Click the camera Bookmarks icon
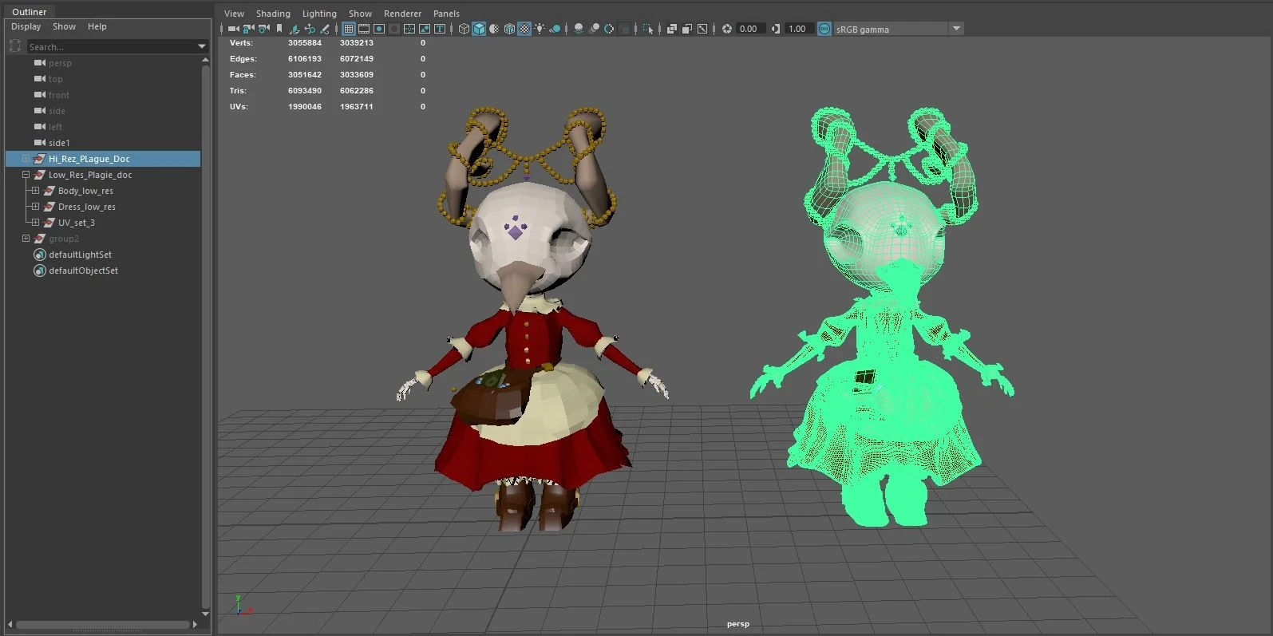The width and height of the screenshot is (1273, 636). click(279, 29)
